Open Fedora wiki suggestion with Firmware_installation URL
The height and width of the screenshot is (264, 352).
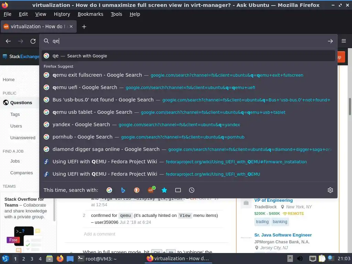pyautogui.click(x=188, y=162)
